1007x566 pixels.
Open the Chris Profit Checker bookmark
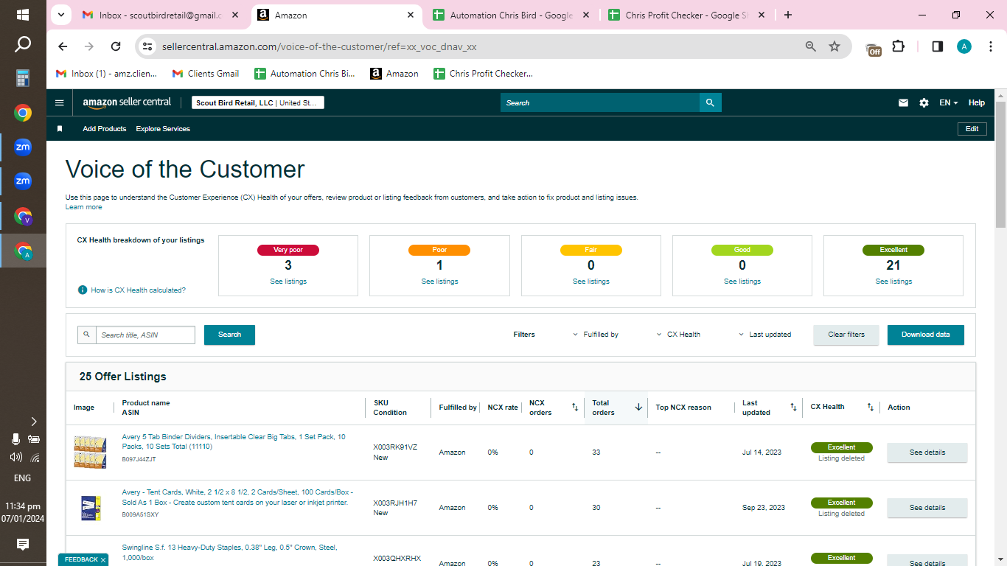click(x=482, y=74)
